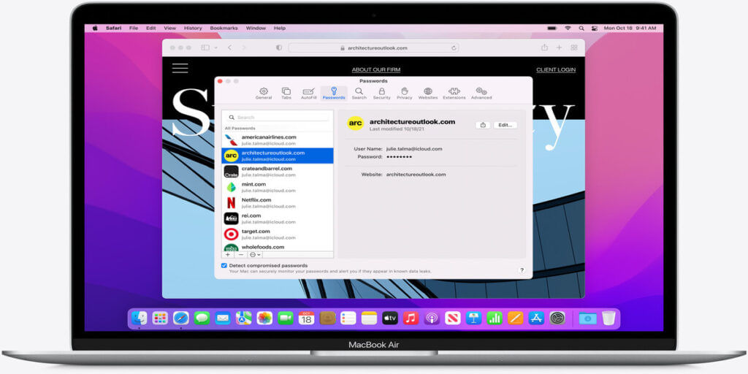Go back in Safari toolbar
The width and height of the screenshot is (748, 374).
(x=229, y=47)
